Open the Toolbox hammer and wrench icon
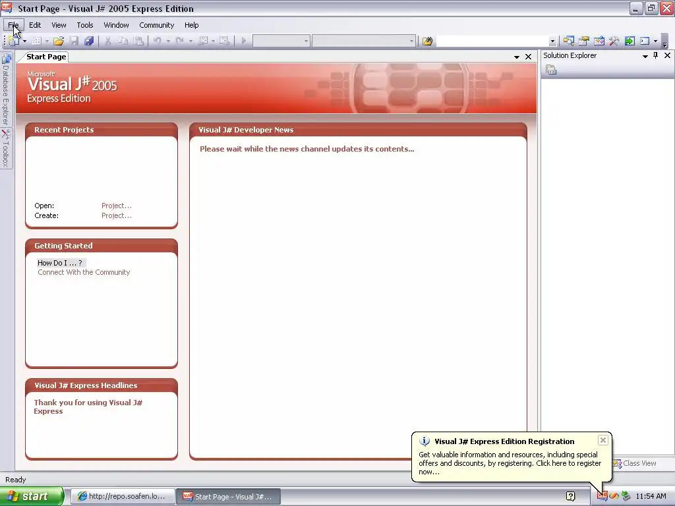The image size is (675, 506). pyautogui.click(x=614, y=41)
